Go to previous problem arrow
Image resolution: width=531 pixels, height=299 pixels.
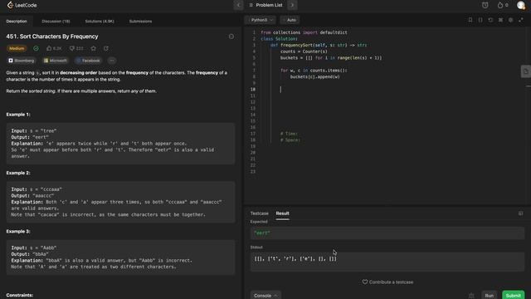click(x=238, y=5)
